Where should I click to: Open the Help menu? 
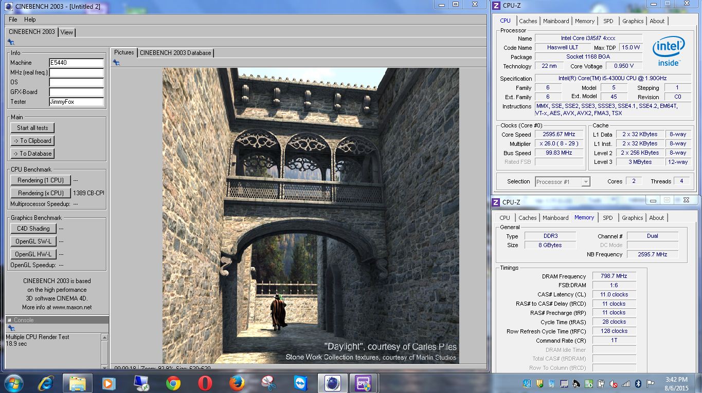(30, 20)
